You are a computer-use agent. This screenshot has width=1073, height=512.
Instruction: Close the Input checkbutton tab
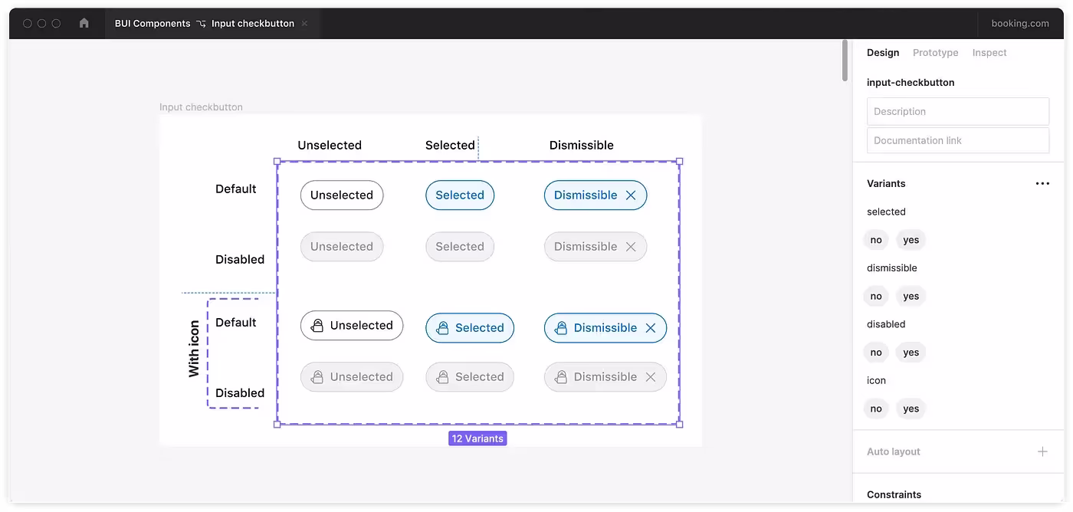(304, 23)
